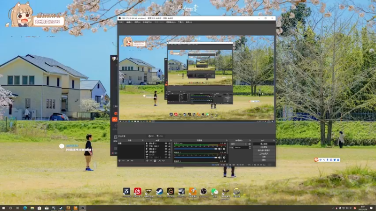The width and height of the screenshot is (376, 211).
Task: Open the dark blue i5 desktop shortcut
Action: [x=126, y=192]
